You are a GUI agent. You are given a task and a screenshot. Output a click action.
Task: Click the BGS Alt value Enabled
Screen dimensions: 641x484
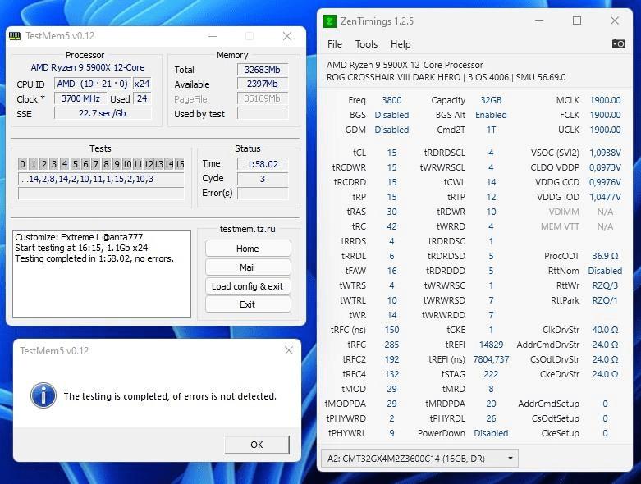point(491,115)
